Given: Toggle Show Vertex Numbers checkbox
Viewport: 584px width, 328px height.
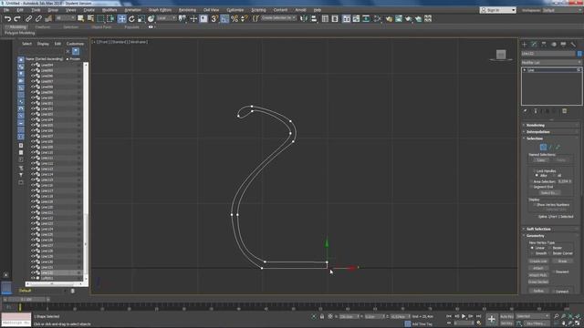Looking at the screenshot, I should pyautogui.click(x=534, y=205).
